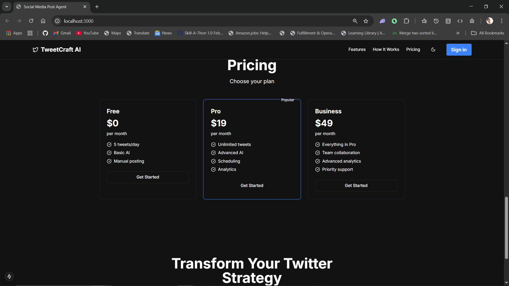This screenshot has height=286, width=509.
Task: Open the GitHub bookmark icon
Action: pyautogui.click(x=45, y=33)
